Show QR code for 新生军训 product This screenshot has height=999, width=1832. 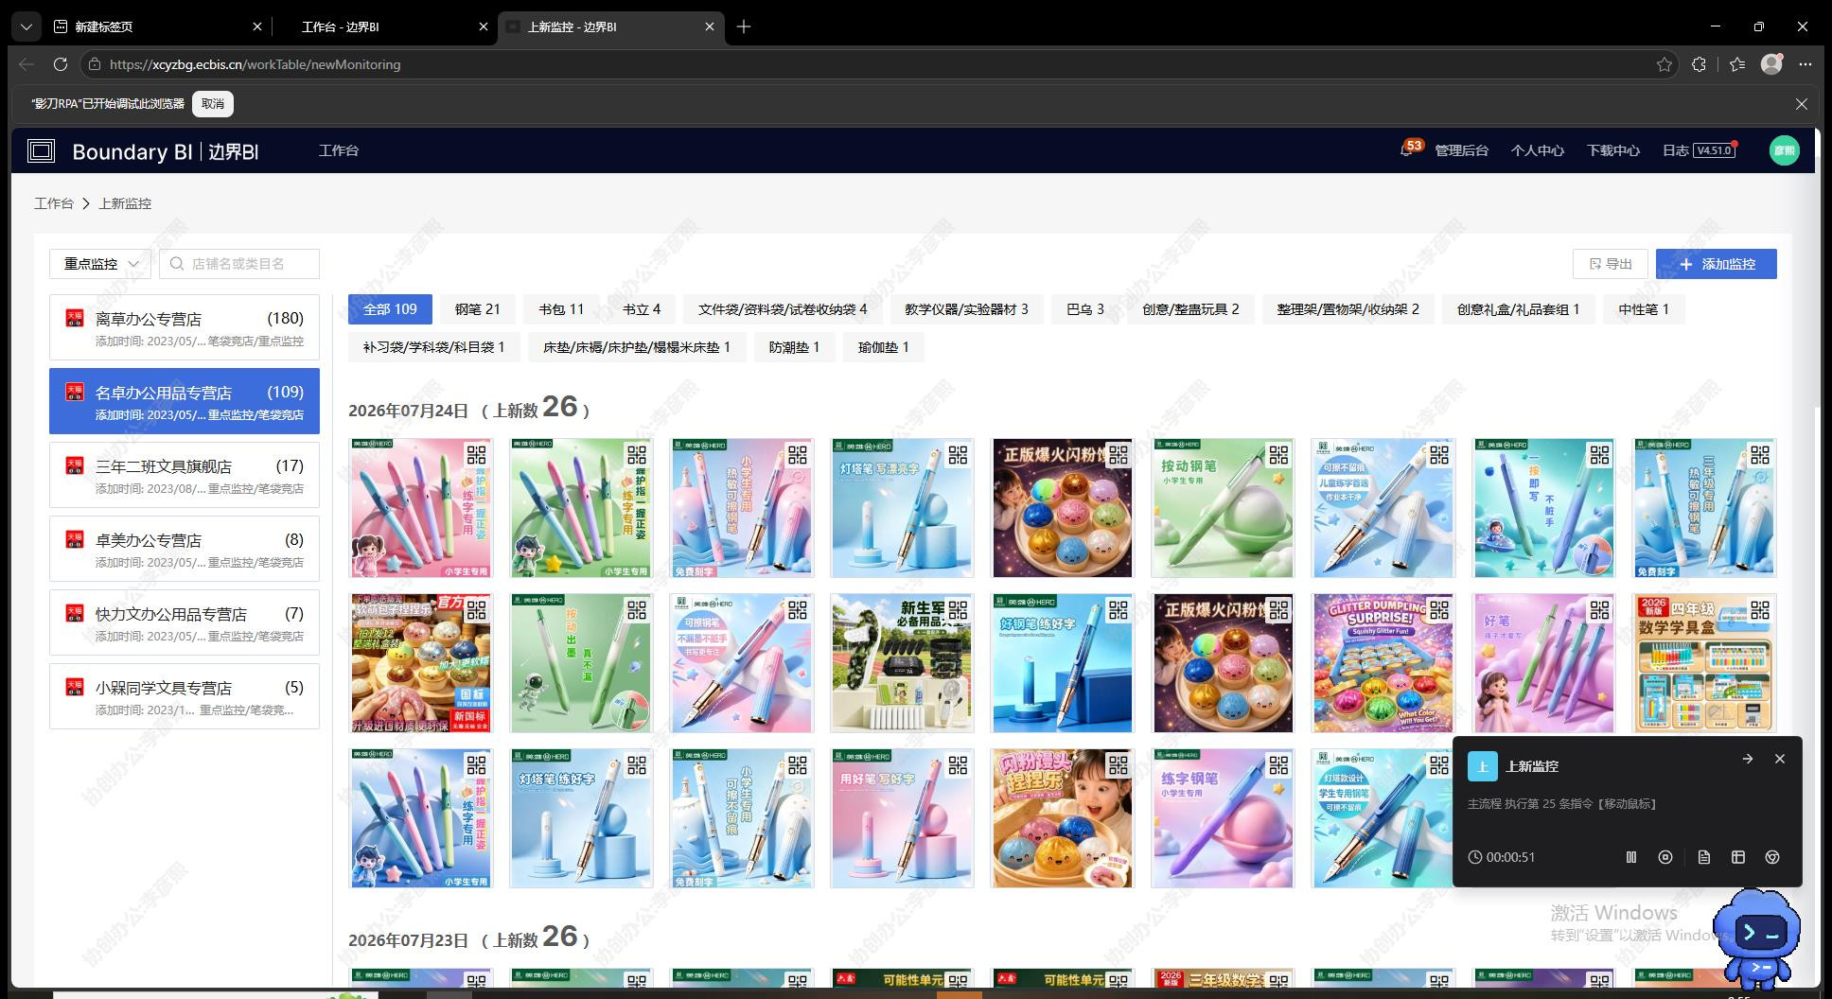tap(958, 610)
